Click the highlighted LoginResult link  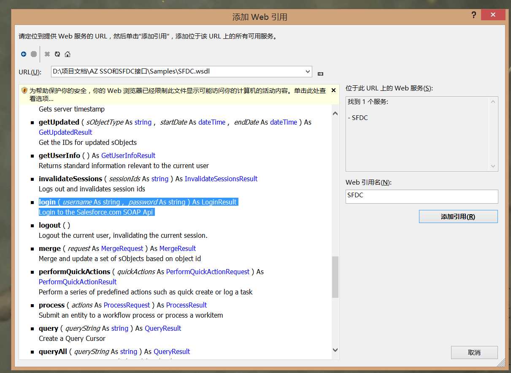(x=219, y=202)
